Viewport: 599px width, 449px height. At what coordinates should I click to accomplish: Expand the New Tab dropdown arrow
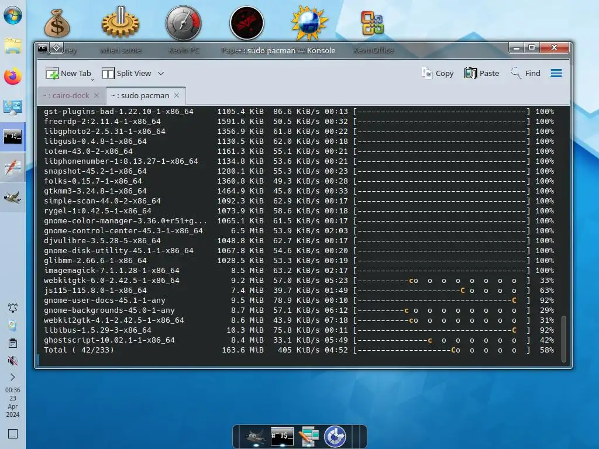pos(93,80)
